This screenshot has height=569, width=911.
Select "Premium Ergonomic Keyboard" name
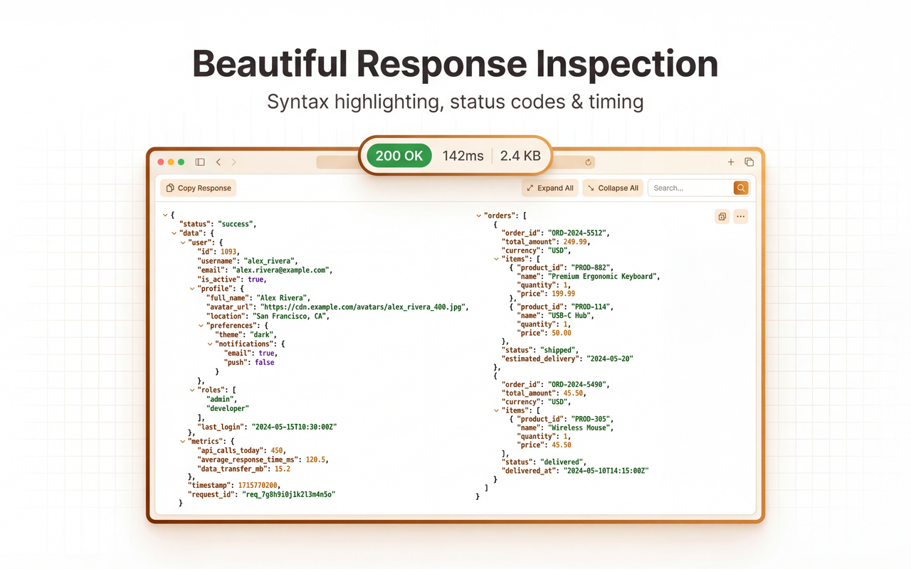604,277
